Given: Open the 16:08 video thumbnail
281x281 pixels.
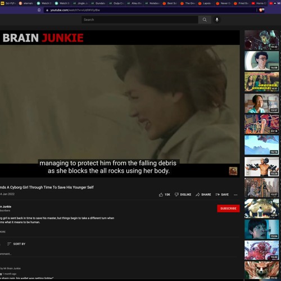Looking at the screenshot, I should tap(261, 61).
